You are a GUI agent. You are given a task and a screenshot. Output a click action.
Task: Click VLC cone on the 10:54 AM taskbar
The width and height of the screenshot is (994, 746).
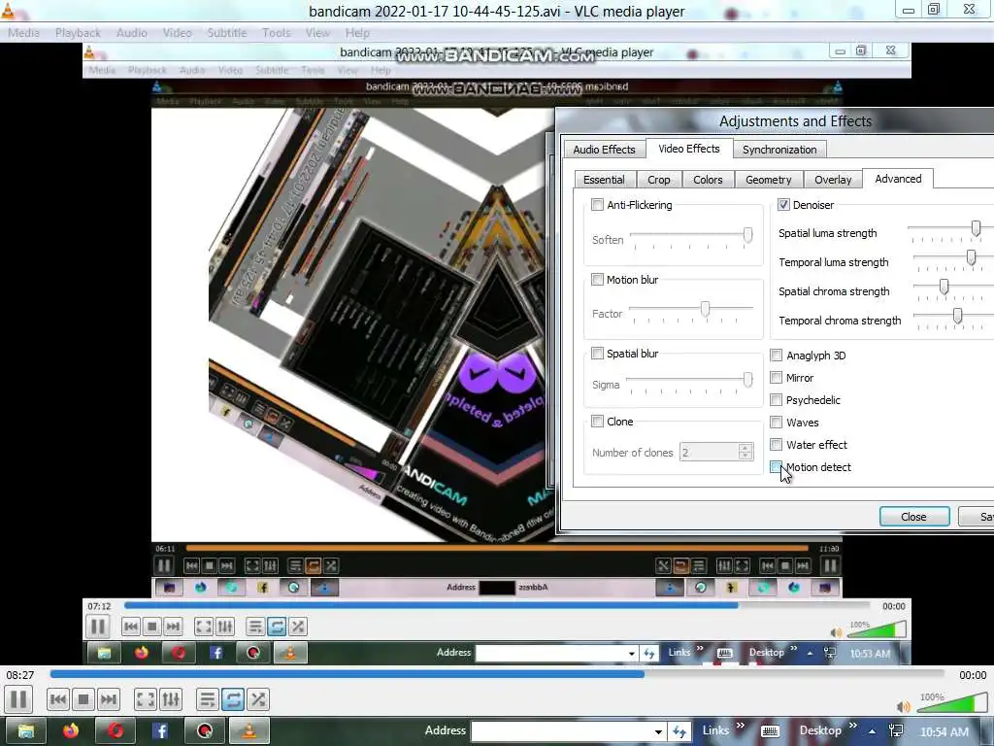[x=249, y=730]
